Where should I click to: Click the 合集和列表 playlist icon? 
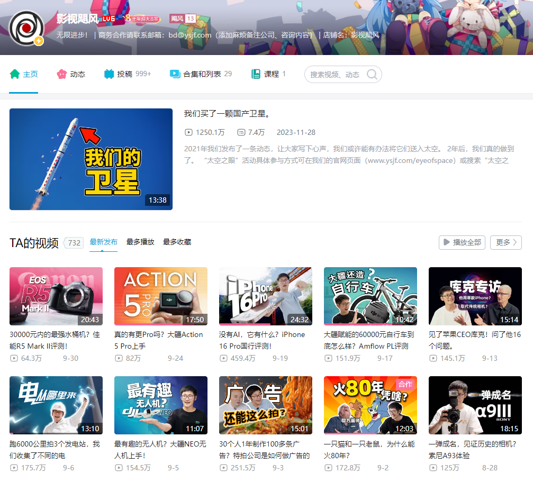click(x=175, y=74)
